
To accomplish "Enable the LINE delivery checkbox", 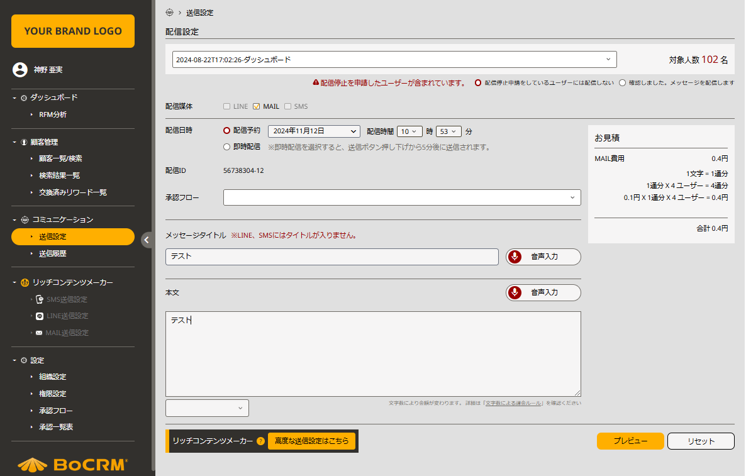I will [226, 106].
